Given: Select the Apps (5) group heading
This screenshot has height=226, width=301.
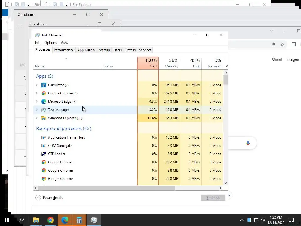Looking at the screenshot, I should (x=45, y=76).
